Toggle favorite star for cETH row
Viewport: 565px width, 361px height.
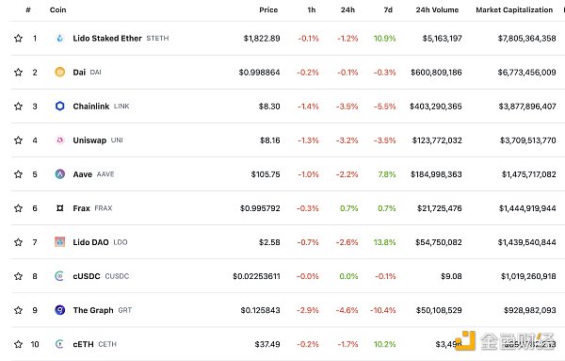coord(19,344)
